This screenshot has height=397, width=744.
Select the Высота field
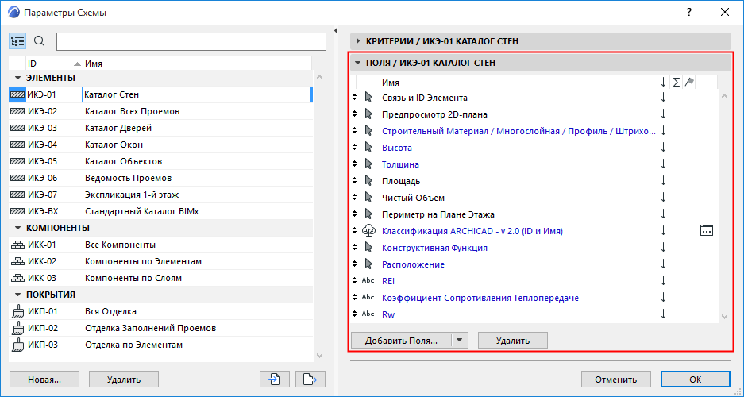click(534, 148)
